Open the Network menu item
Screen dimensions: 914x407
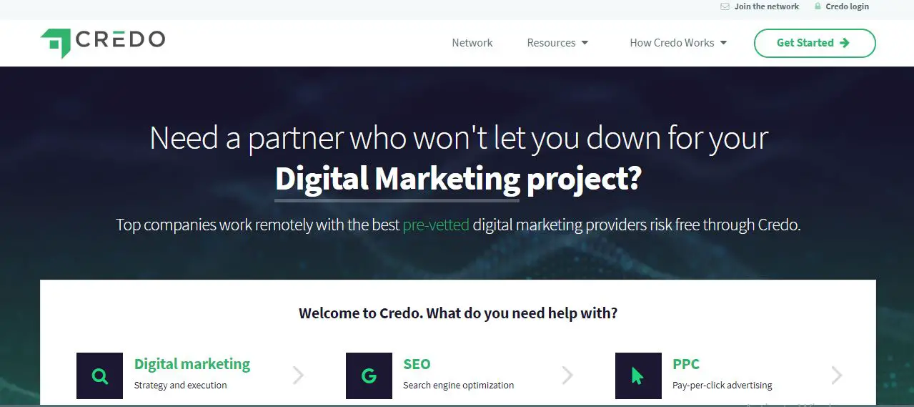click(x=472, y=43)
